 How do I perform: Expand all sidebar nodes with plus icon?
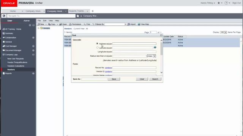(x=30, y=25)
